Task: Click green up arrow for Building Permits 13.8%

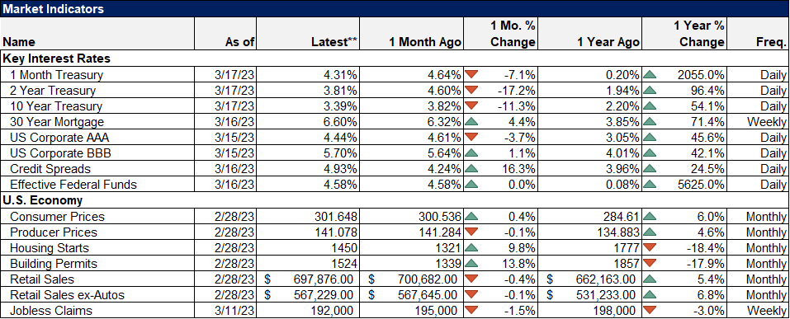Action: click(471, 263)
